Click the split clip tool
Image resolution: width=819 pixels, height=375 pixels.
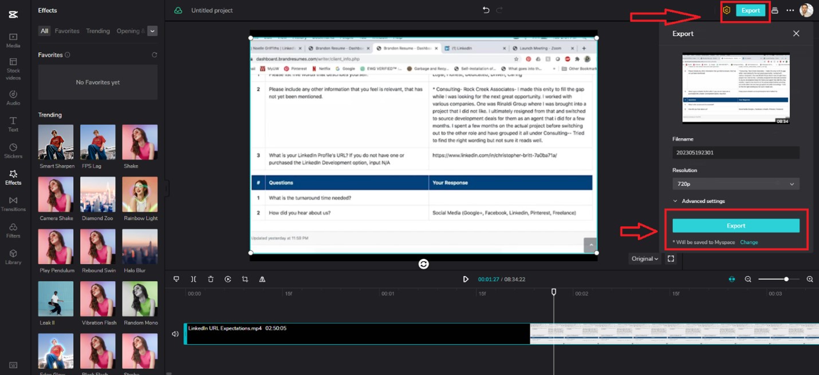click(x=194, y=279)
